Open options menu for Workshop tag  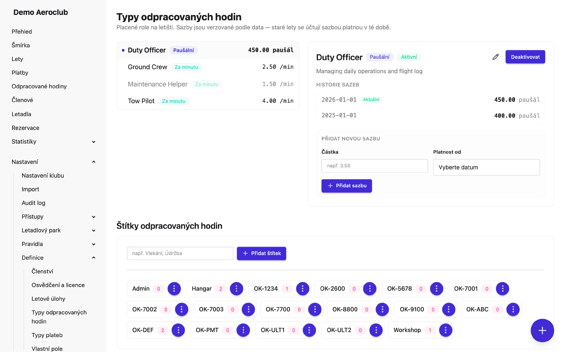446,330
